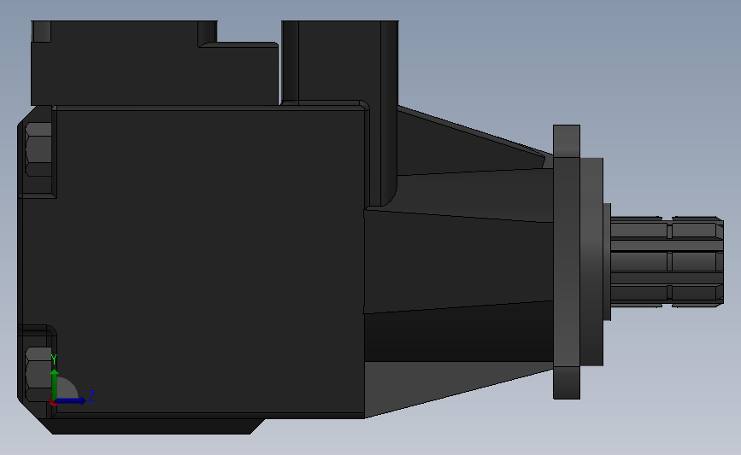741x455 pixels.
Task: Select the chamfered base plate at bottom
Action: (x=151, y=426)
